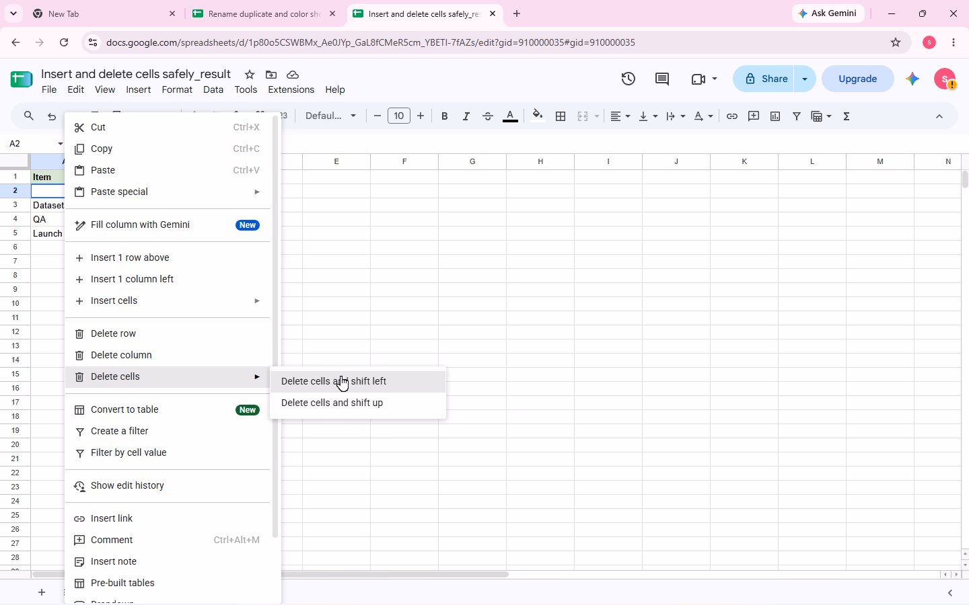Click the undo arrow icon
The width and height of the screenshot is (969, 605).
(52, 116)
